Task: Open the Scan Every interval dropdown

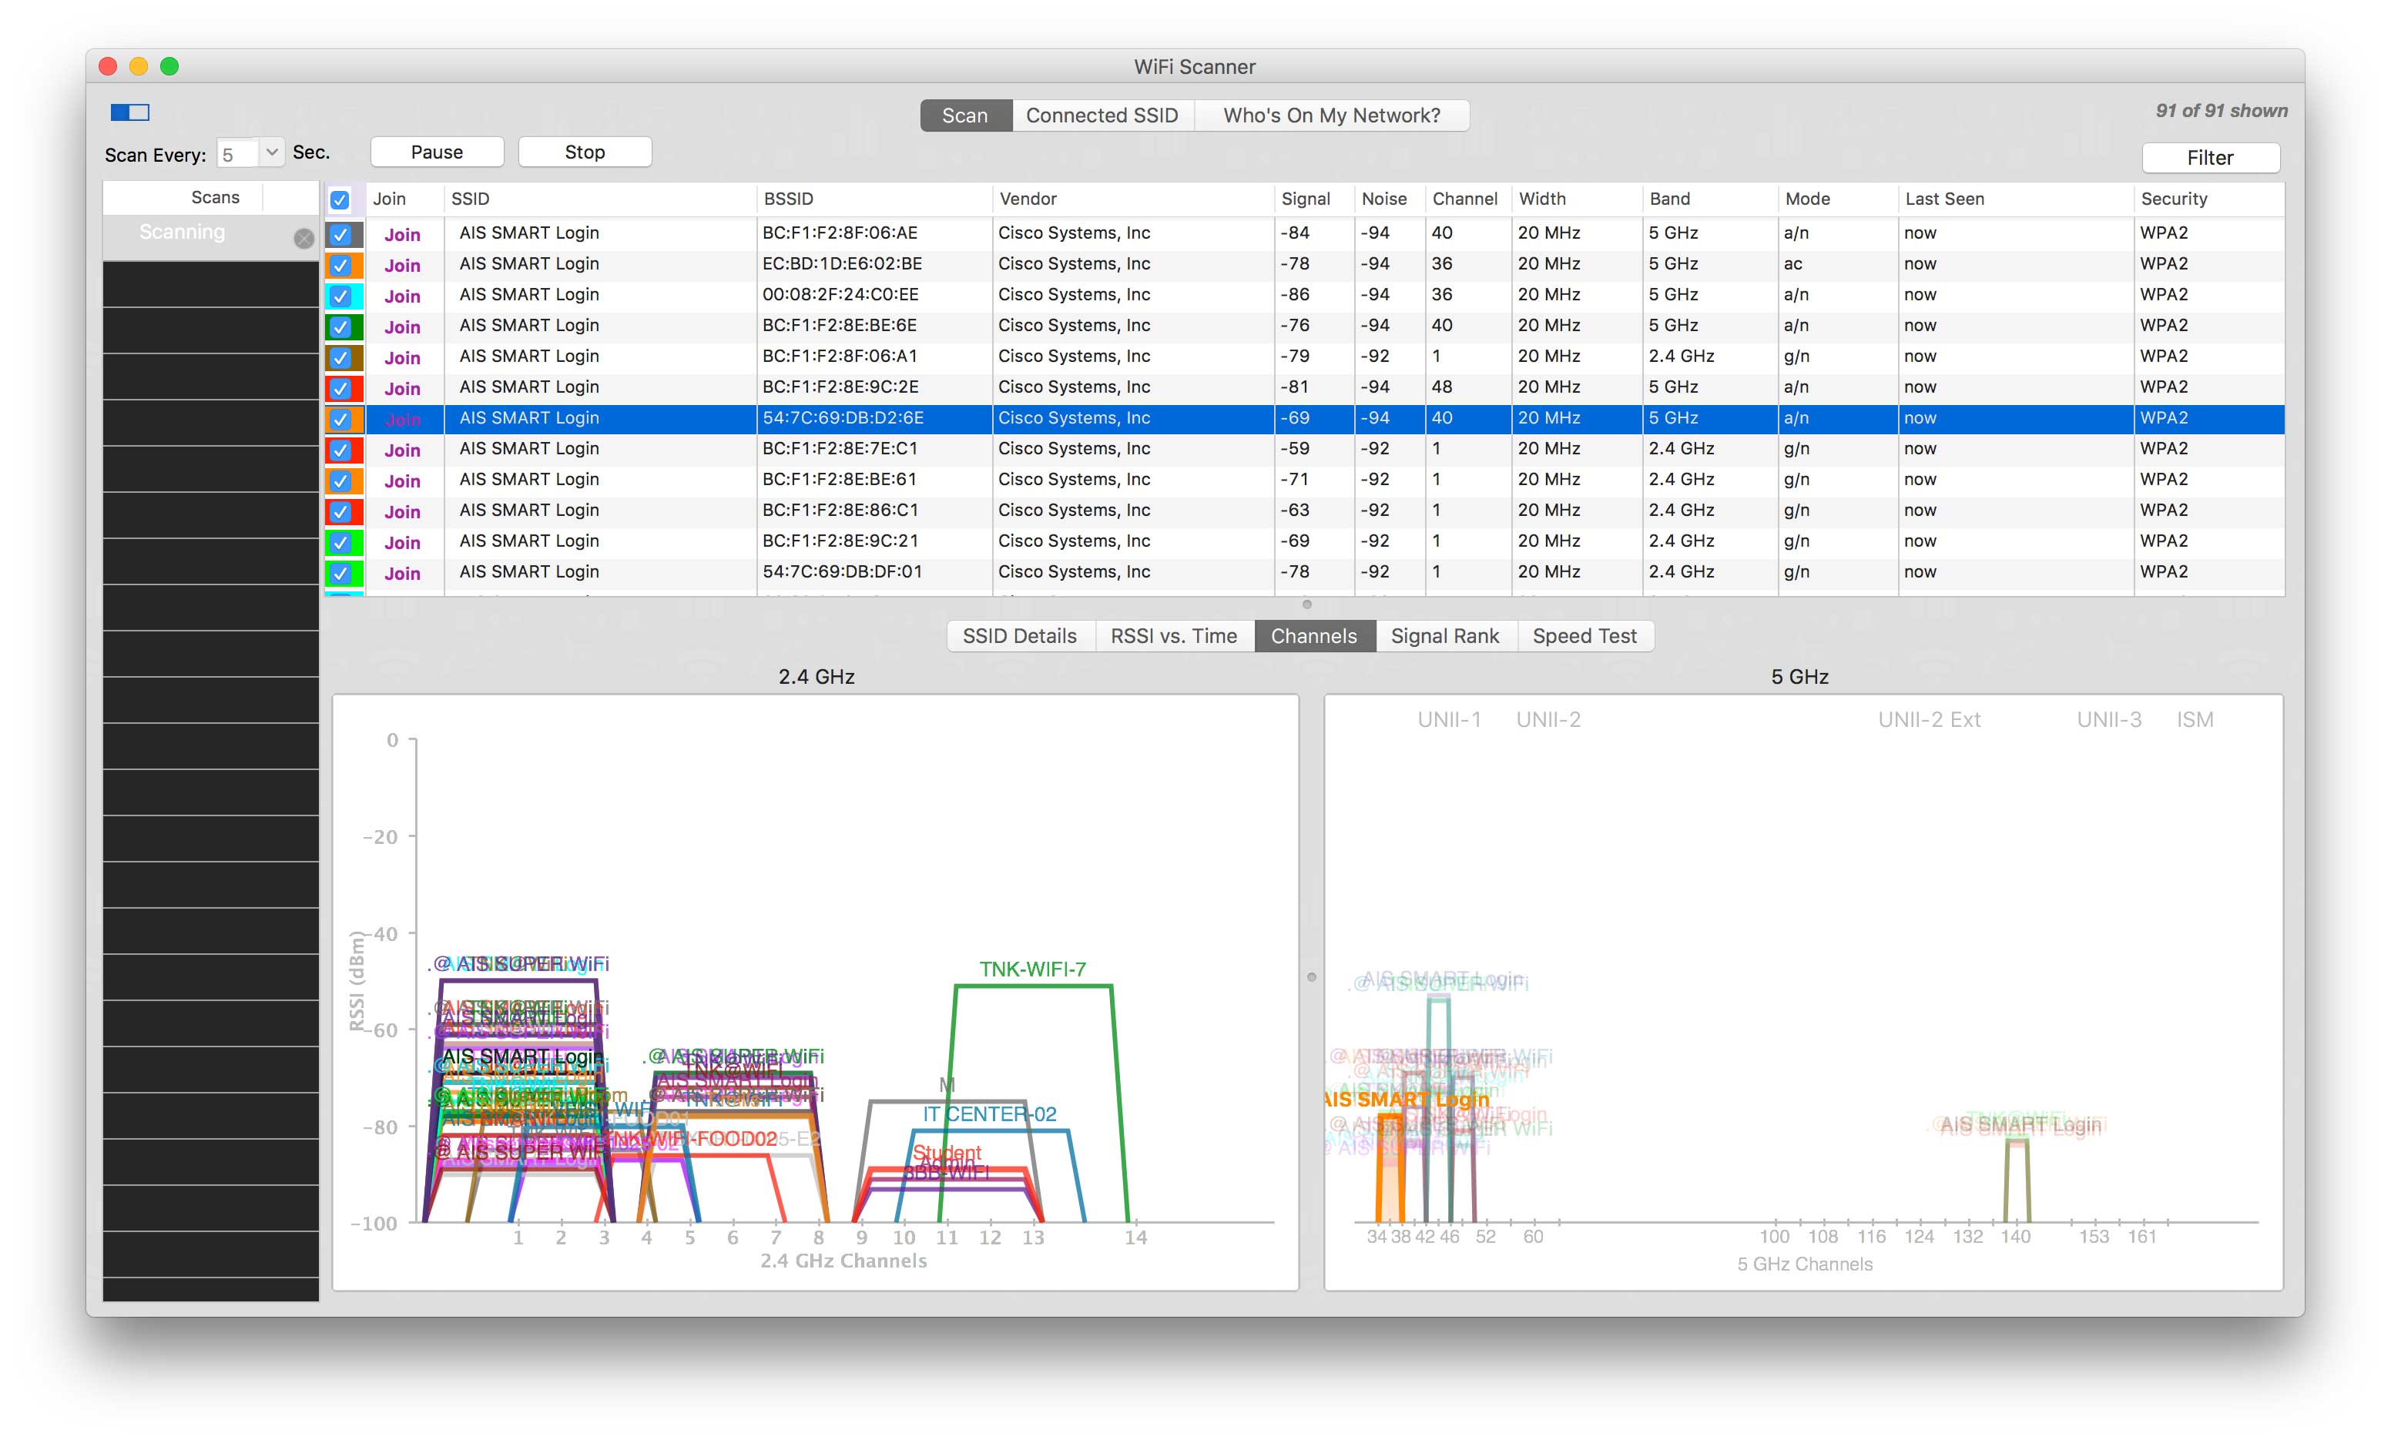Action: [272, 152]
